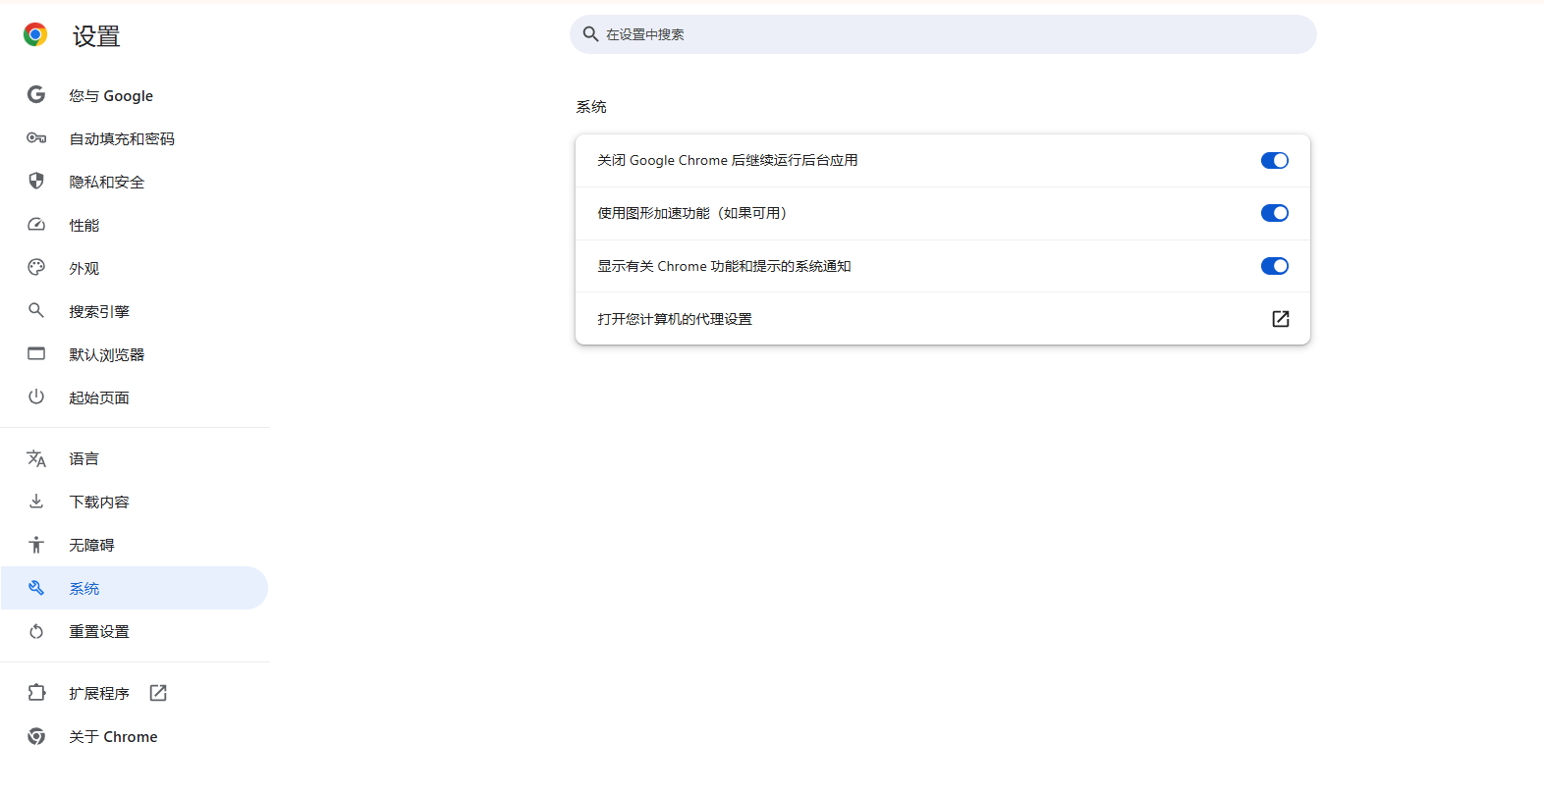Open 重置设置 page
Viewport: 1544px width, 795px height.
point(135,631)
